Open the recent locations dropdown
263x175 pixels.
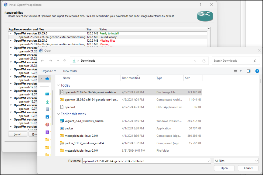tap(58, 61)
